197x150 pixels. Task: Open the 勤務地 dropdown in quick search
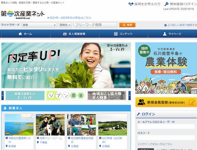65,25
